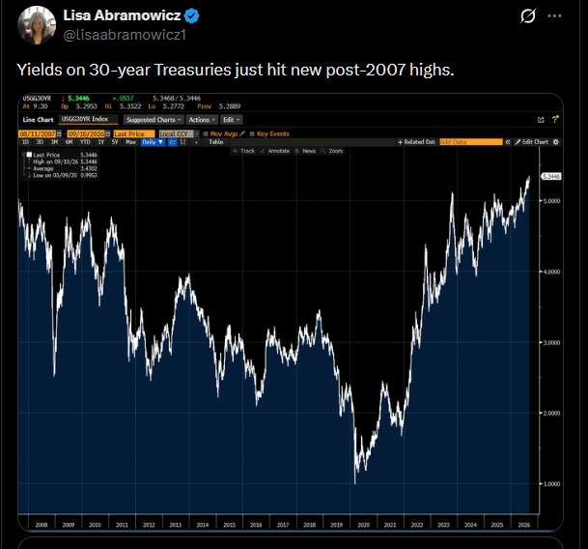The height and width of the screenshot is (549, 588).
Task: Enable the Key Events checkbox
Action: [252, 133]
